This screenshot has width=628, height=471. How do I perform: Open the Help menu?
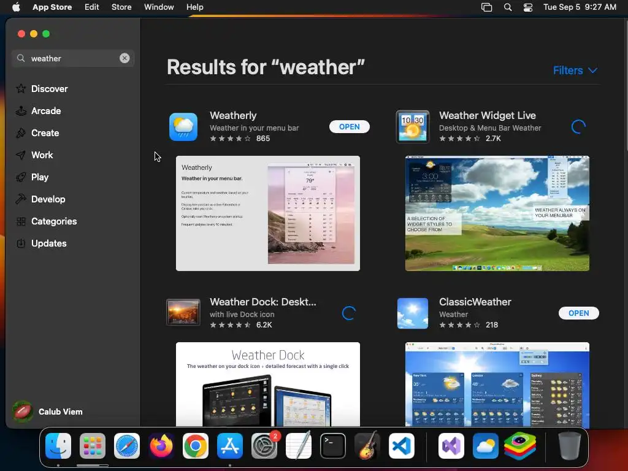point(194,7)
